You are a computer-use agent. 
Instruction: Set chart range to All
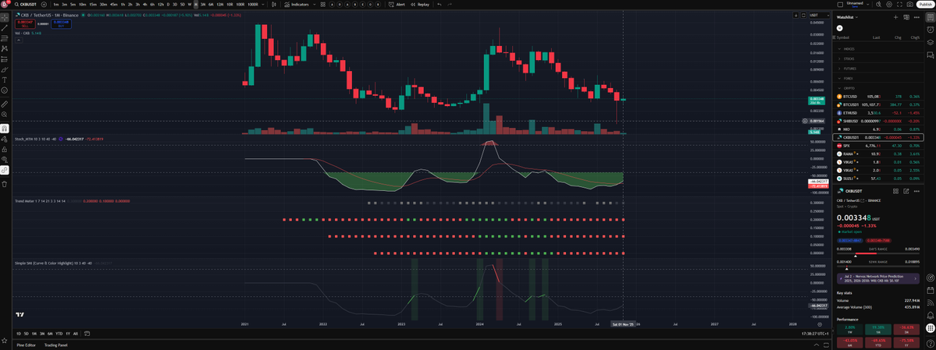75,334
